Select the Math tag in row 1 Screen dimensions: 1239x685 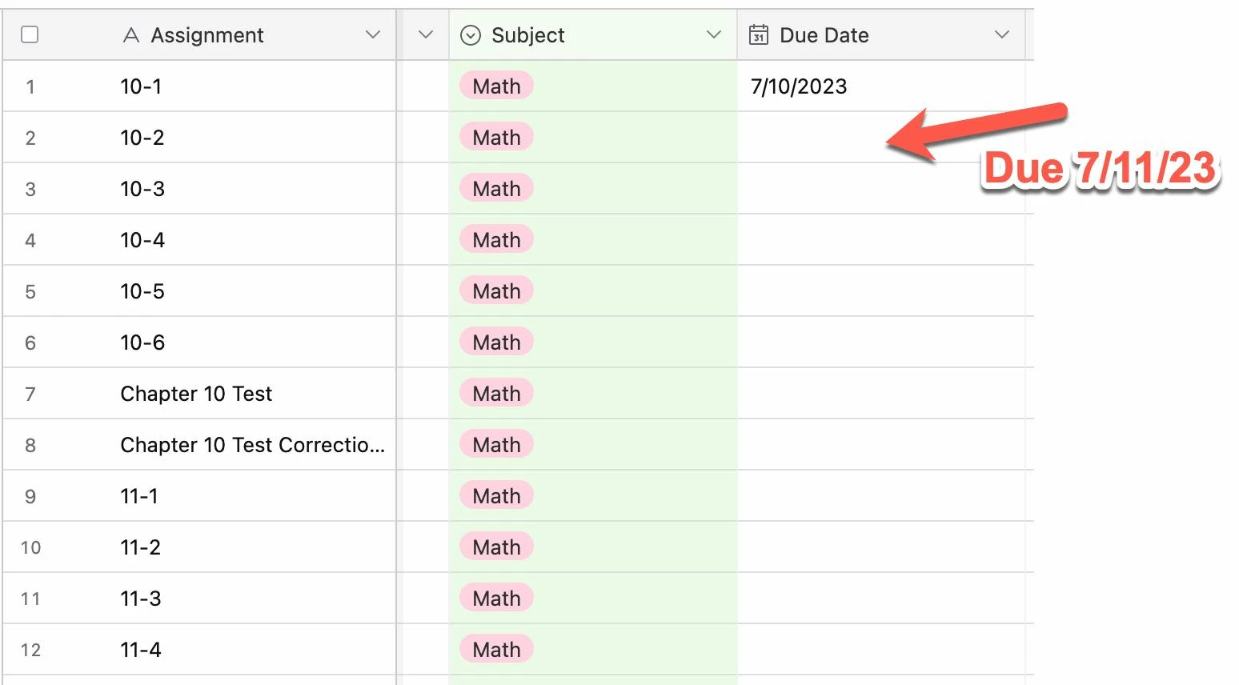point(496,86)
